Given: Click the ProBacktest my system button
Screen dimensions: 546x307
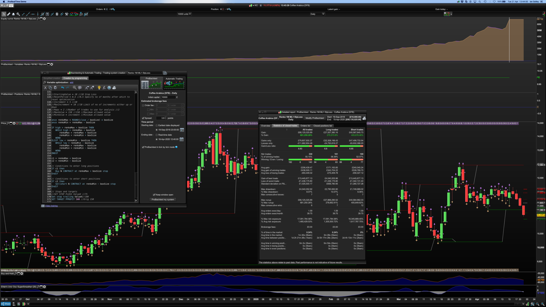Looking at the screenshot, I should pyautogui.click(x=163, y=199).
